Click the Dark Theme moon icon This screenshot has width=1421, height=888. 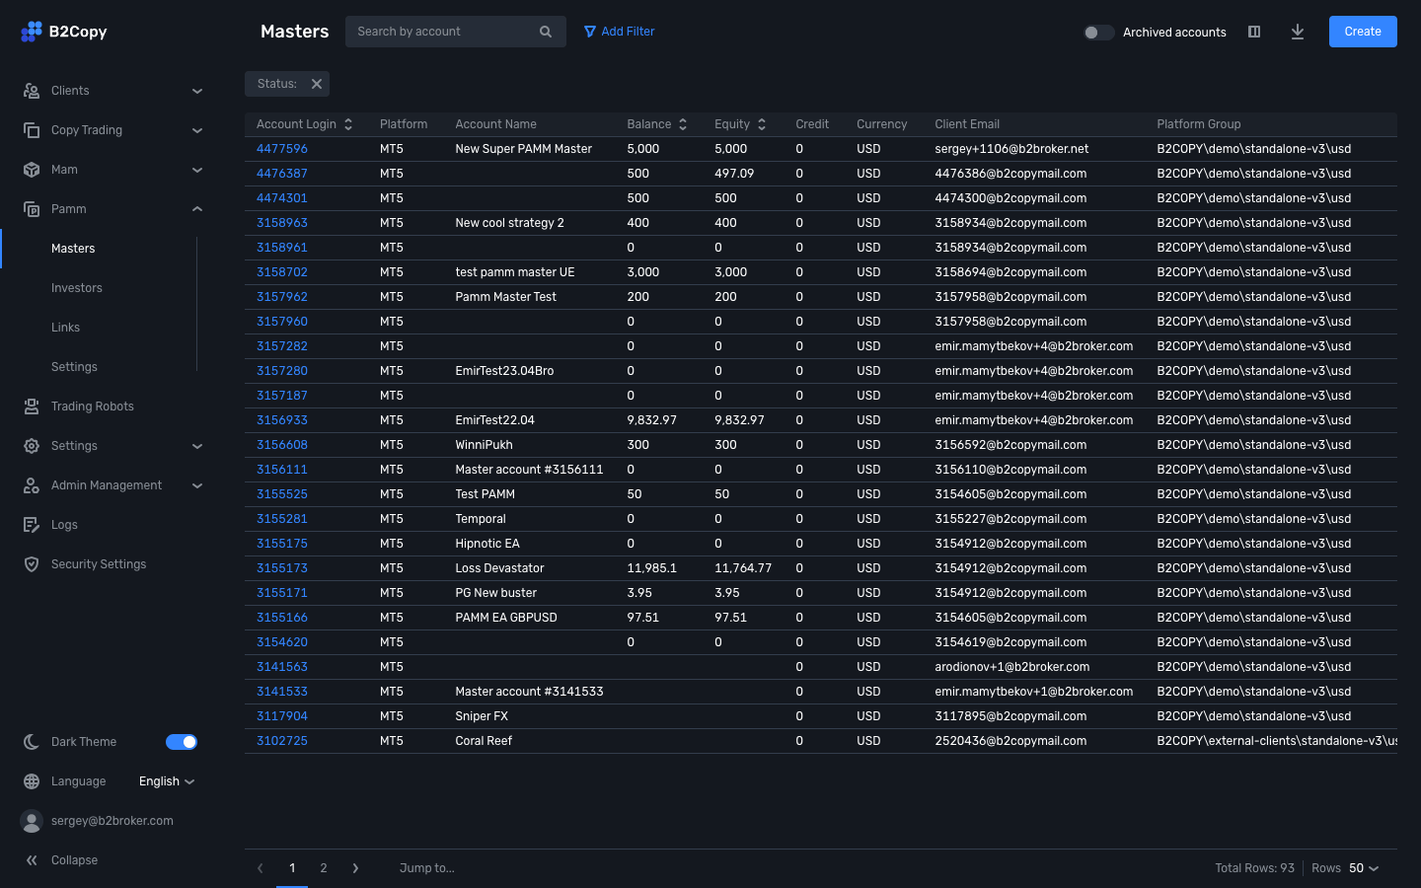tap(32, 742)
